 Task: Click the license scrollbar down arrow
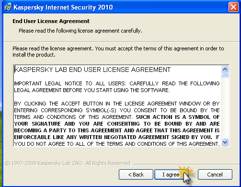225,142
